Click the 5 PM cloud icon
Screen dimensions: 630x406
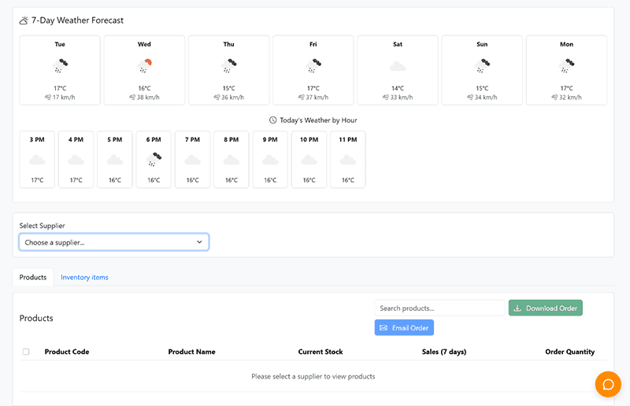pyautogui.click(x=115, y=161)
